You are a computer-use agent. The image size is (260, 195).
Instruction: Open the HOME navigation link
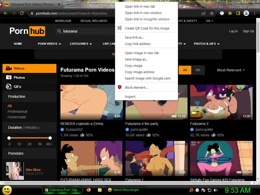coord(18,44)
